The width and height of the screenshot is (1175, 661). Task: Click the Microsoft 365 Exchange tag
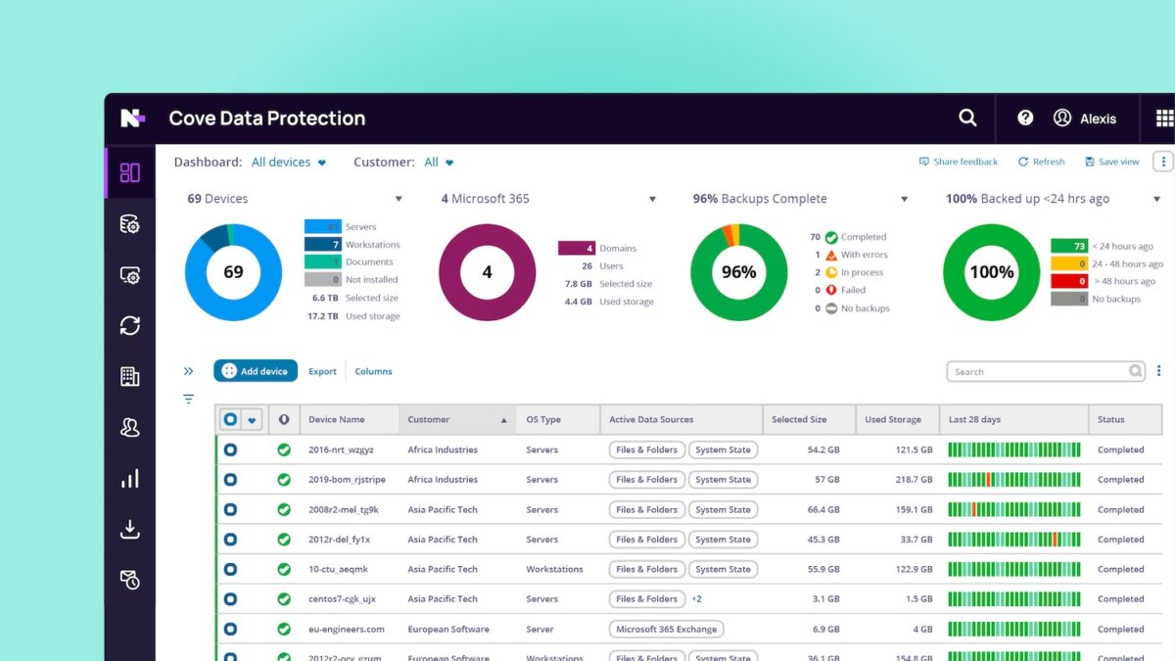(x=667, y=629)
